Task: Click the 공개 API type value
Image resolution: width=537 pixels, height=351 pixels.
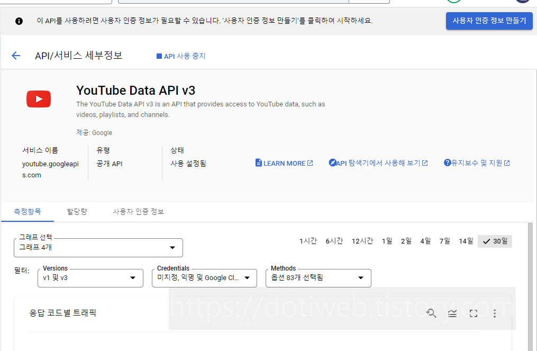Action: point(109,164)
